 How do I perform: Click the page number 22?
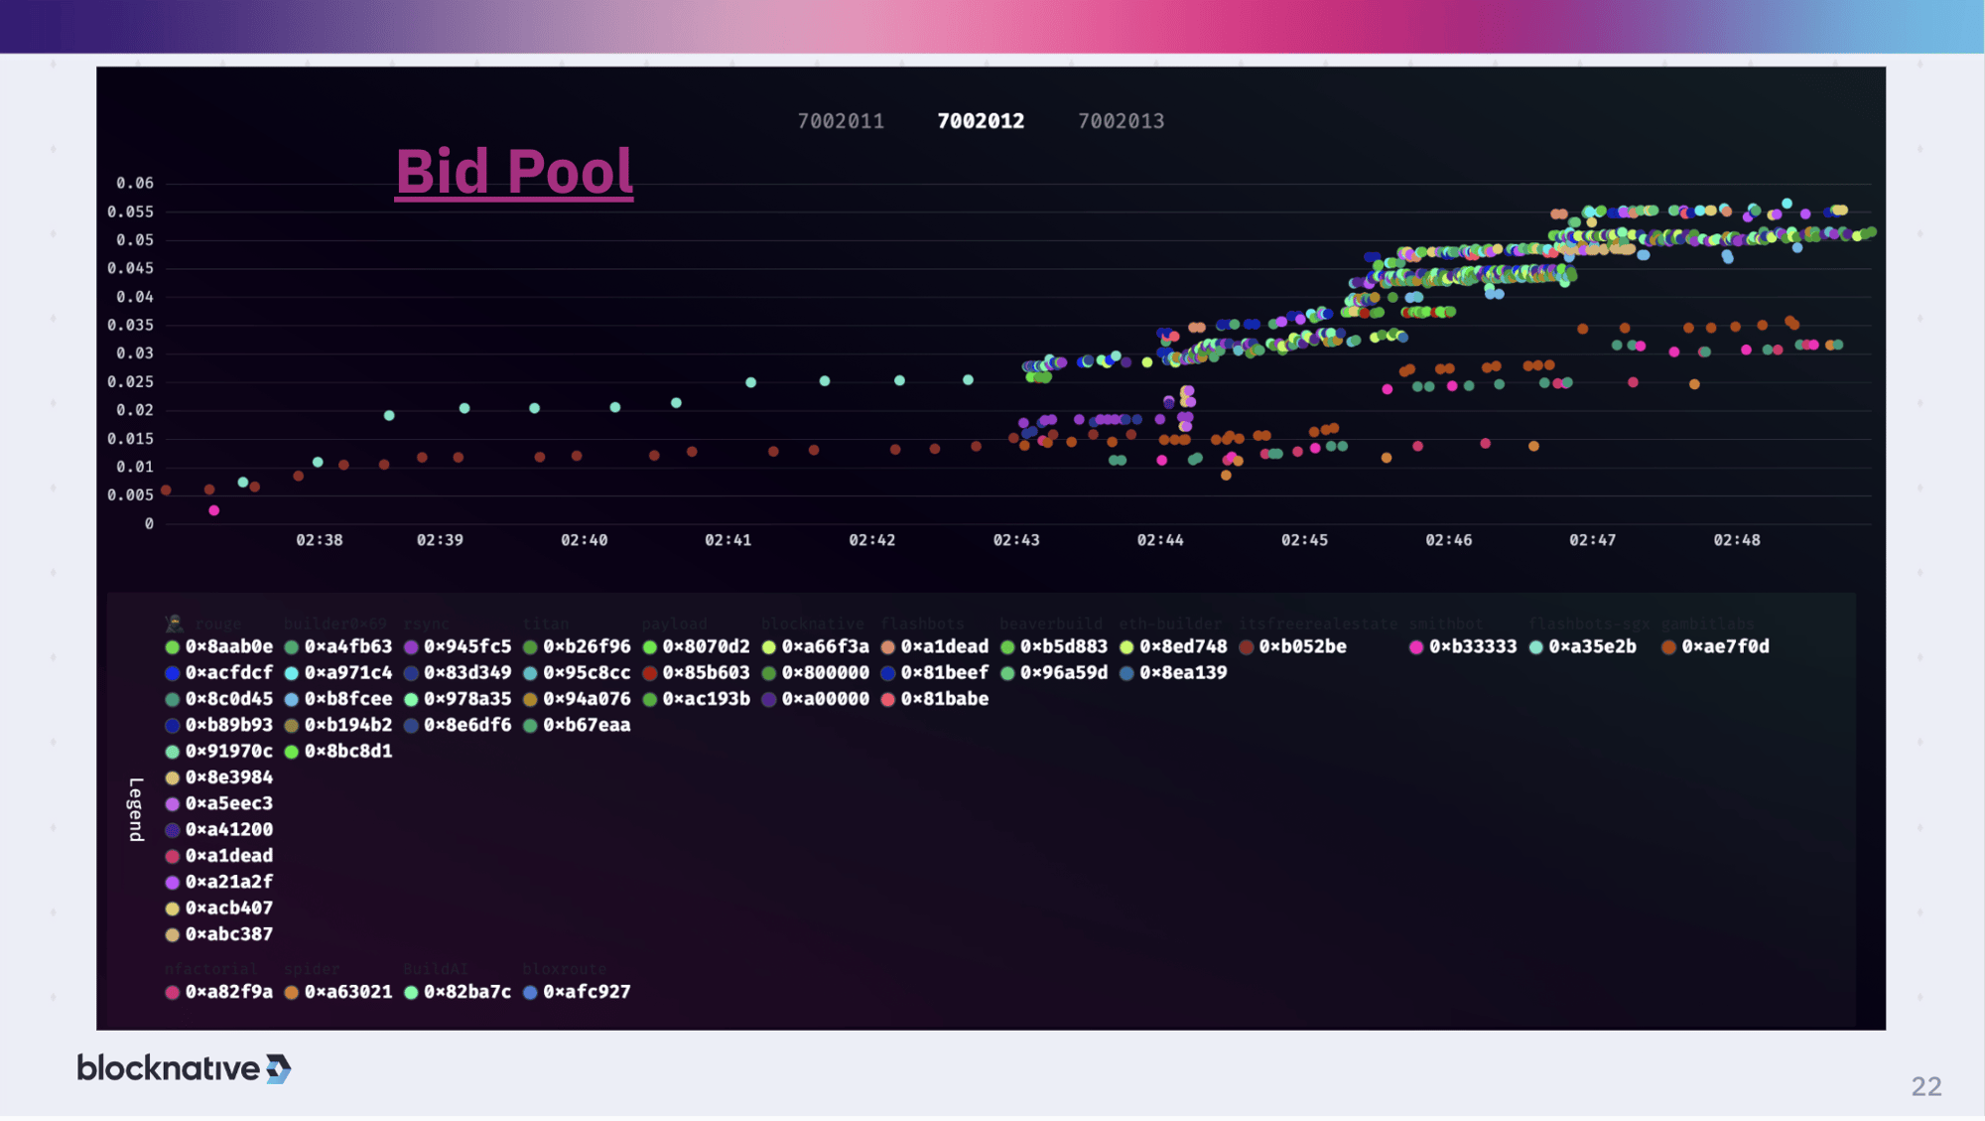click(x=1926, y=1085)
